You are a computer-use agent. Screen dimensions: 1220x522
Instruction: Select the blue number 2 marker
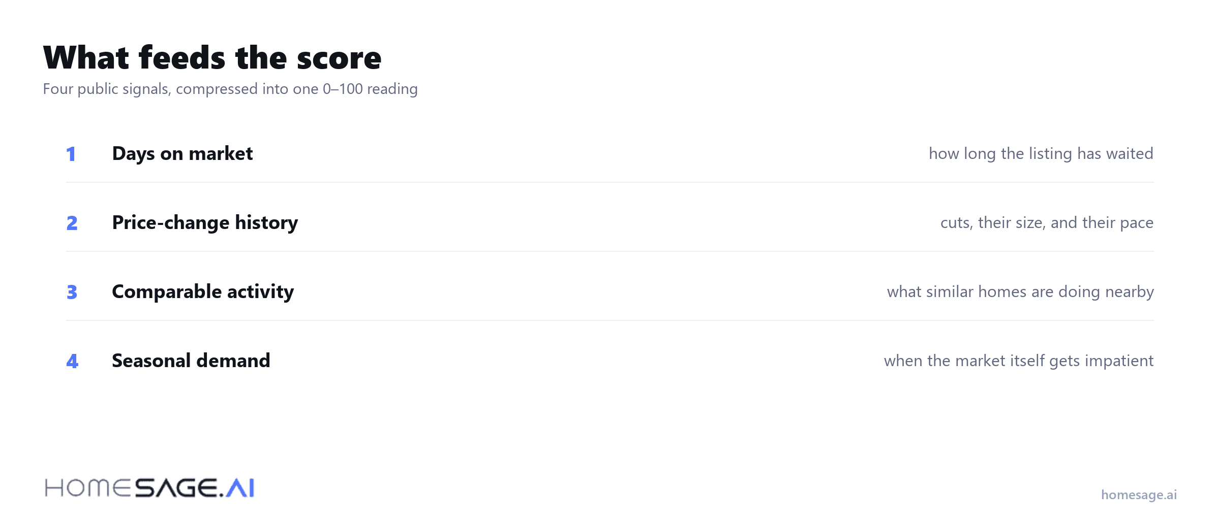(72, 223)
